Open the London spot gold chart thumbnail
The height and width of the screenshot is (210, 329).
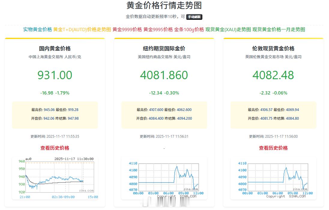coord(273,177)
